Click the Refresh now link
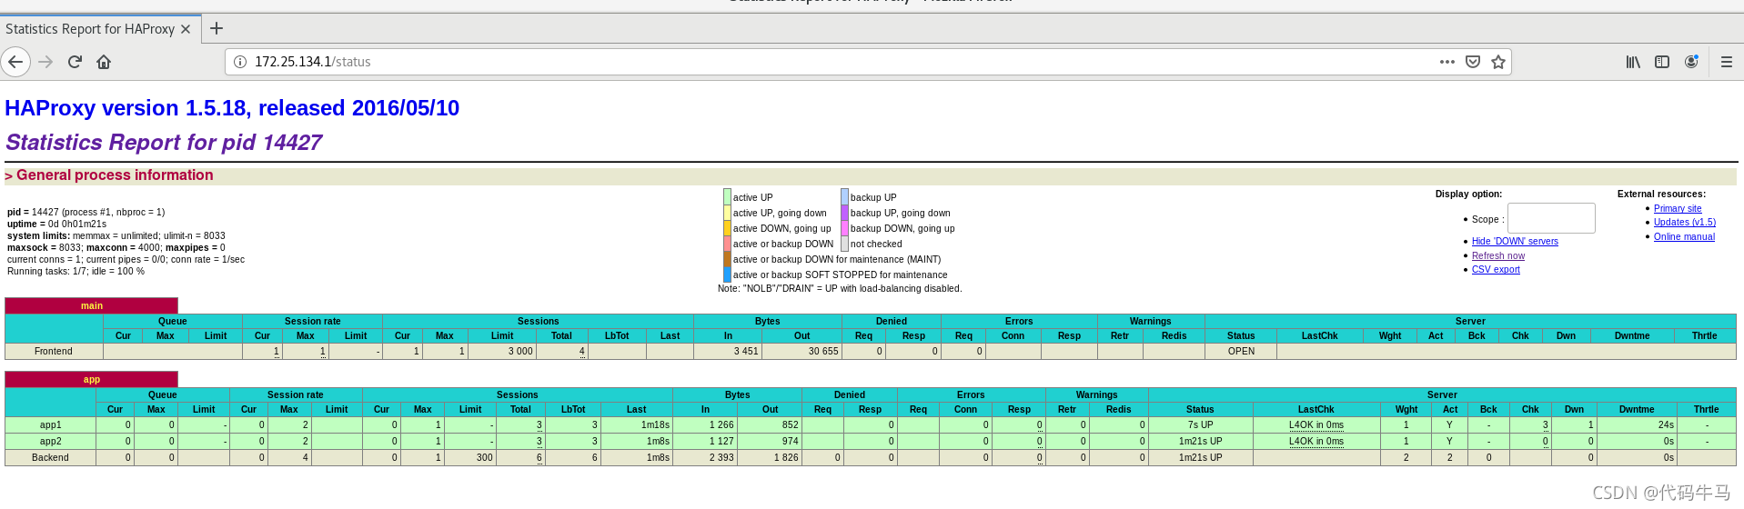This screenshot has width=1744, height=509. click(x=1498, y=255)
